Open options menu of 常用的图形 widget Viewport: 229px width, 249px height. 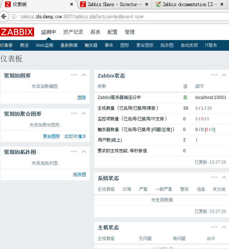[74, 75]
